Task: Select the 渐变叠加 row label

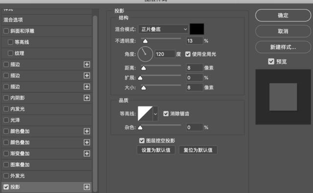Action: 20,153
